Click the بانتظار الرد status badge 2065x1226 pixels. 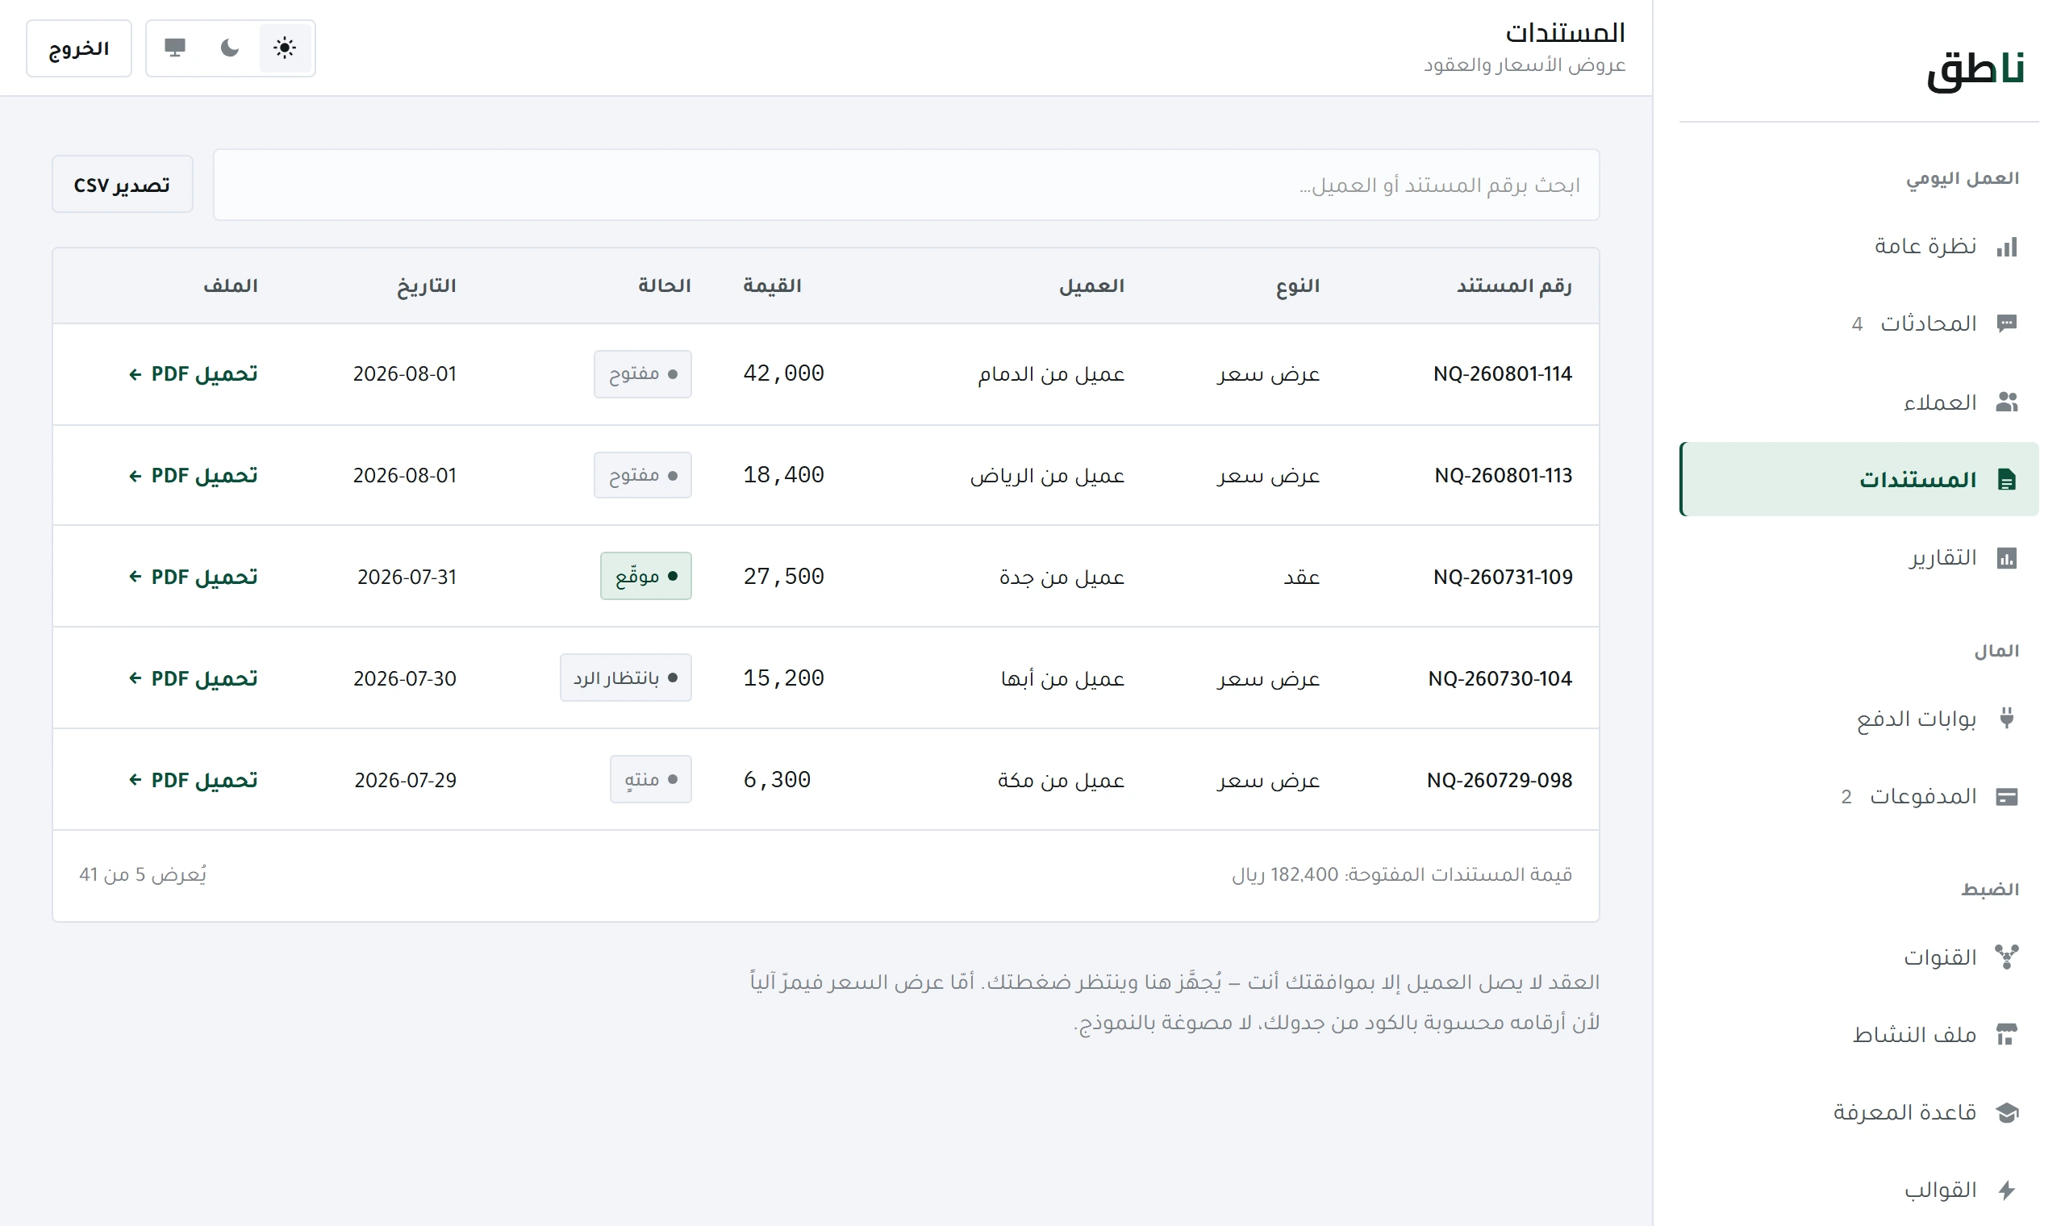click(626, 678)
